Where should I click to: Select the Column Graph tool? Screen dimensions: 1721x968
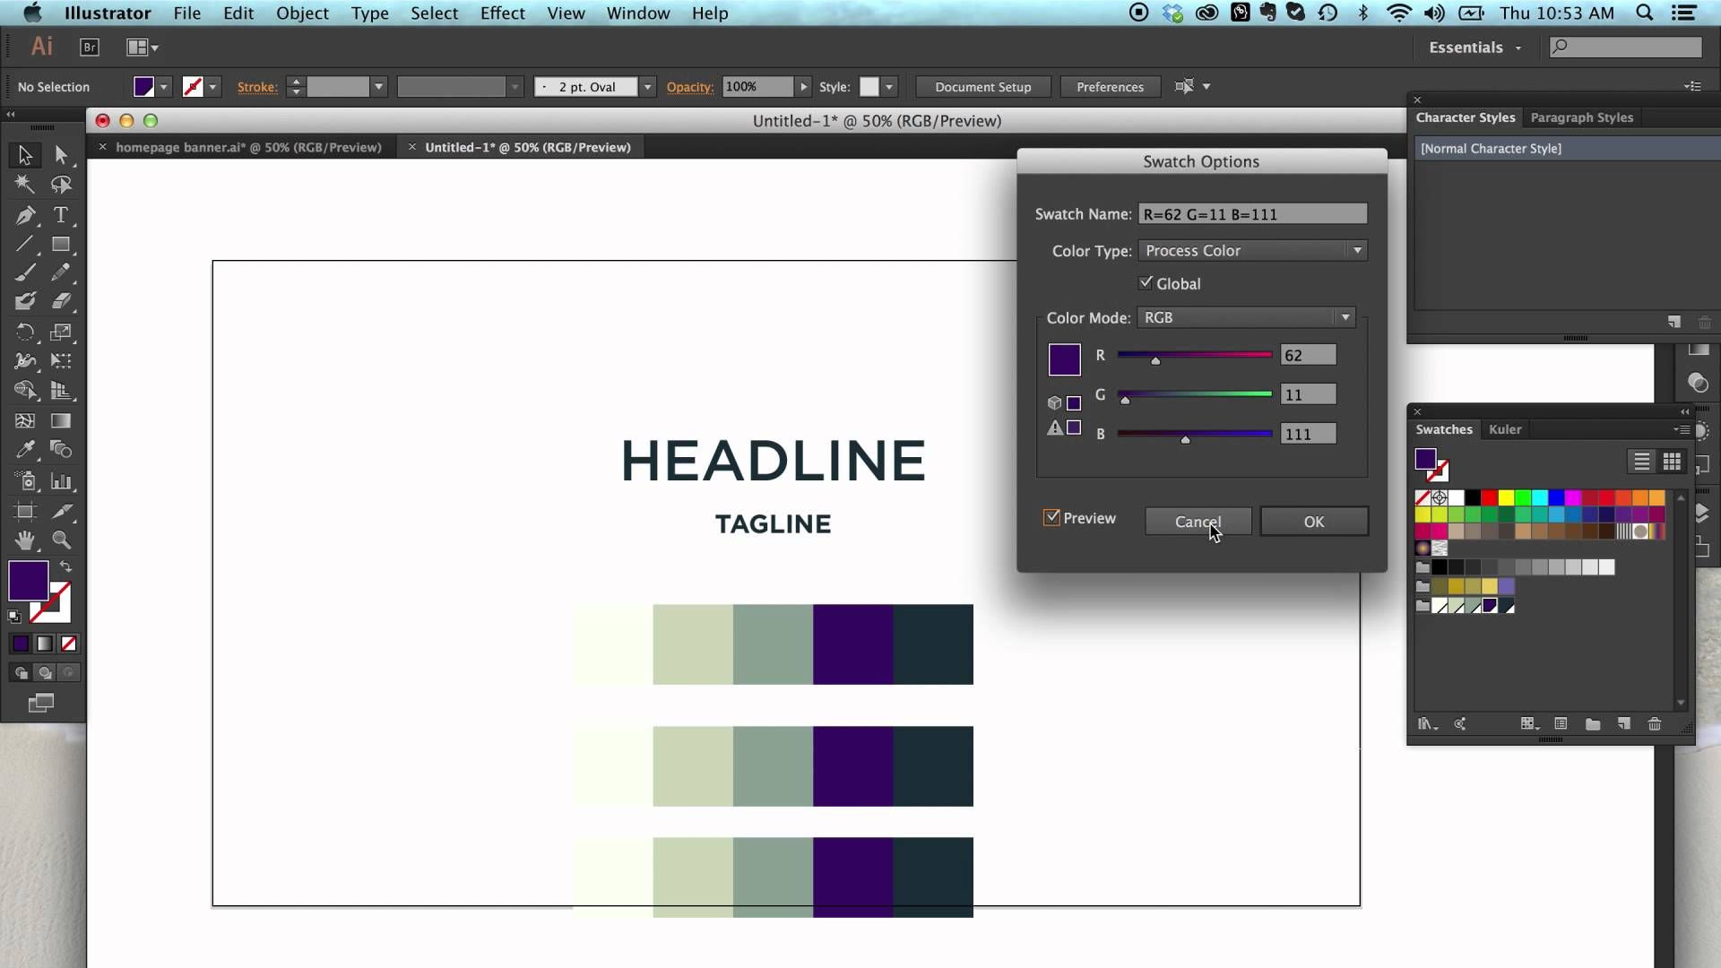click(61, 481)
